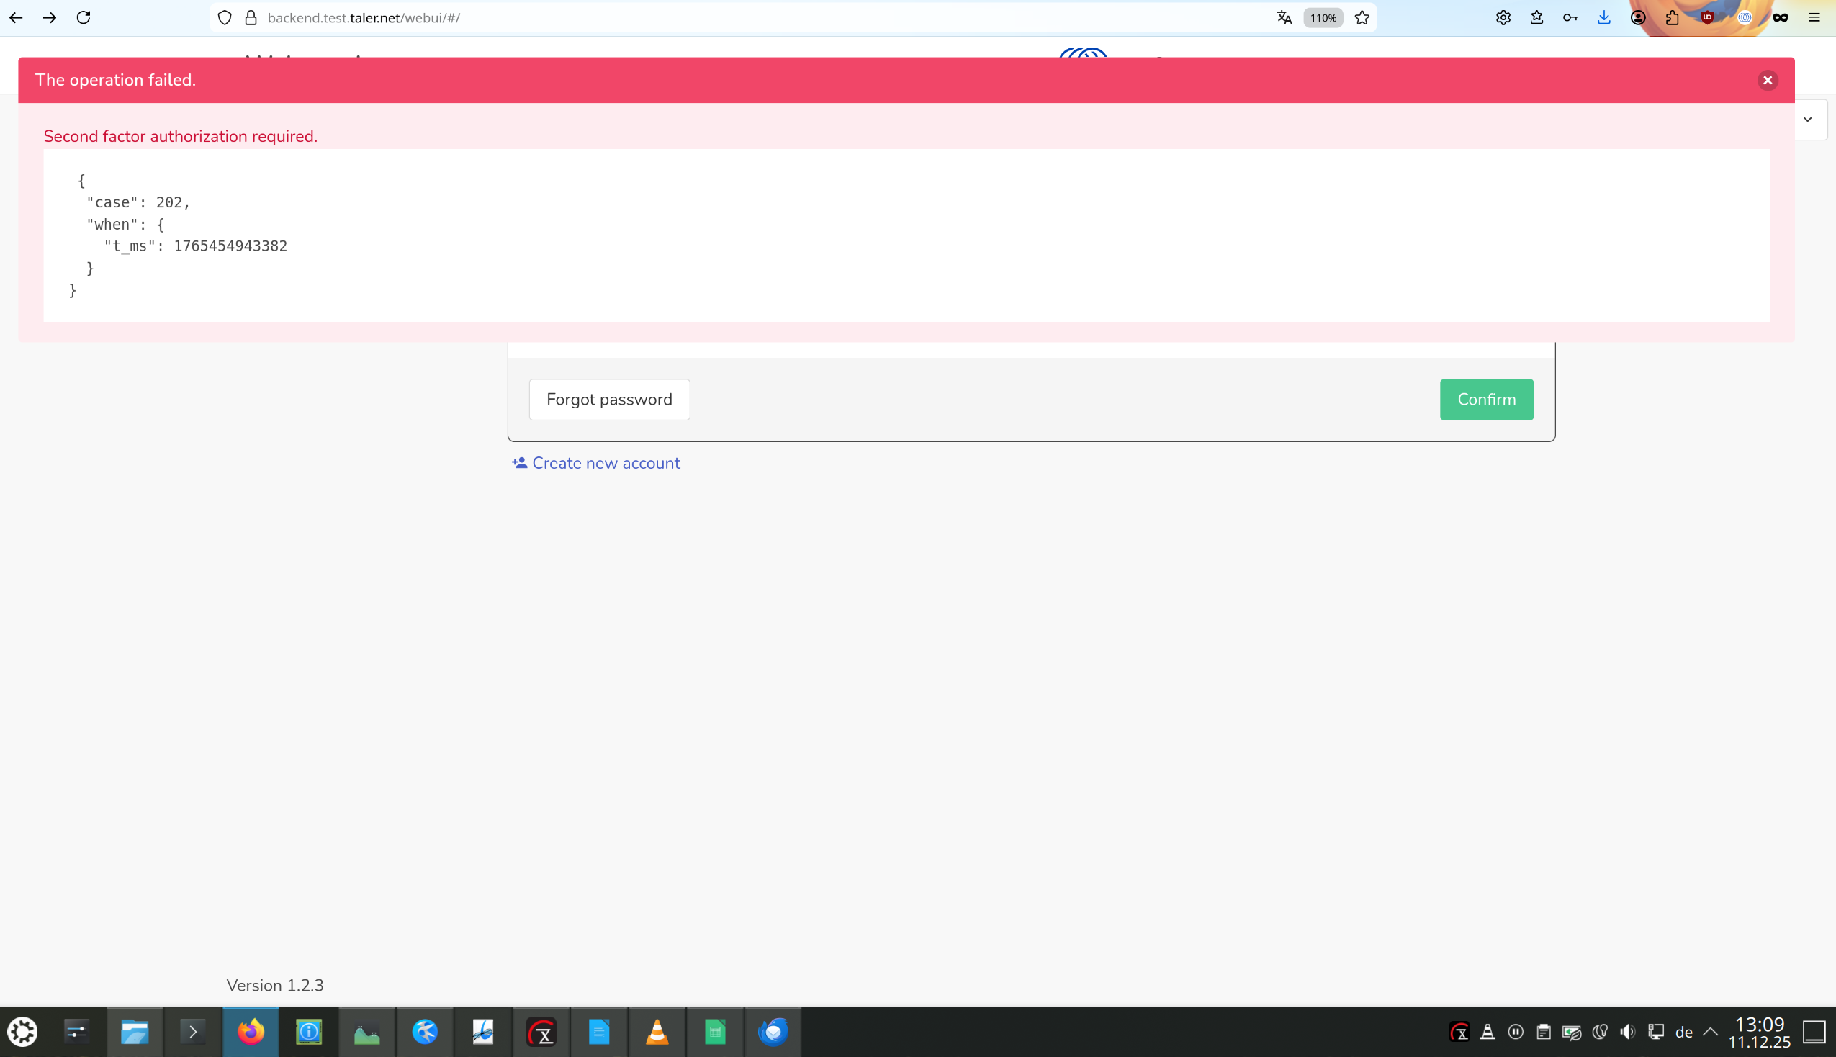Click the site security lock icon
1836x1057 pixels.
pyautogui.click(x=251, y=18)
